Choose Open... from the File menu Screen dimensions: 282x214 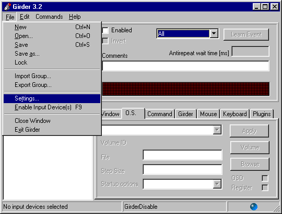click(x=52, y=36)
